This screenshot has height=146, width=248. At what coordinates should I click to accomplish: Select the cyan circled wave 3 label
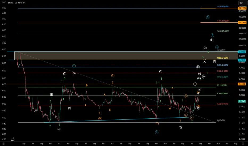coord(212,35)
